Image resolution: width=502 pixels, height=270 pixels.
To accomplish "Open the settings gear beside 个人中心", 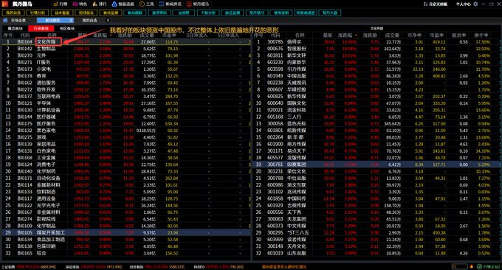I will 475,4.
